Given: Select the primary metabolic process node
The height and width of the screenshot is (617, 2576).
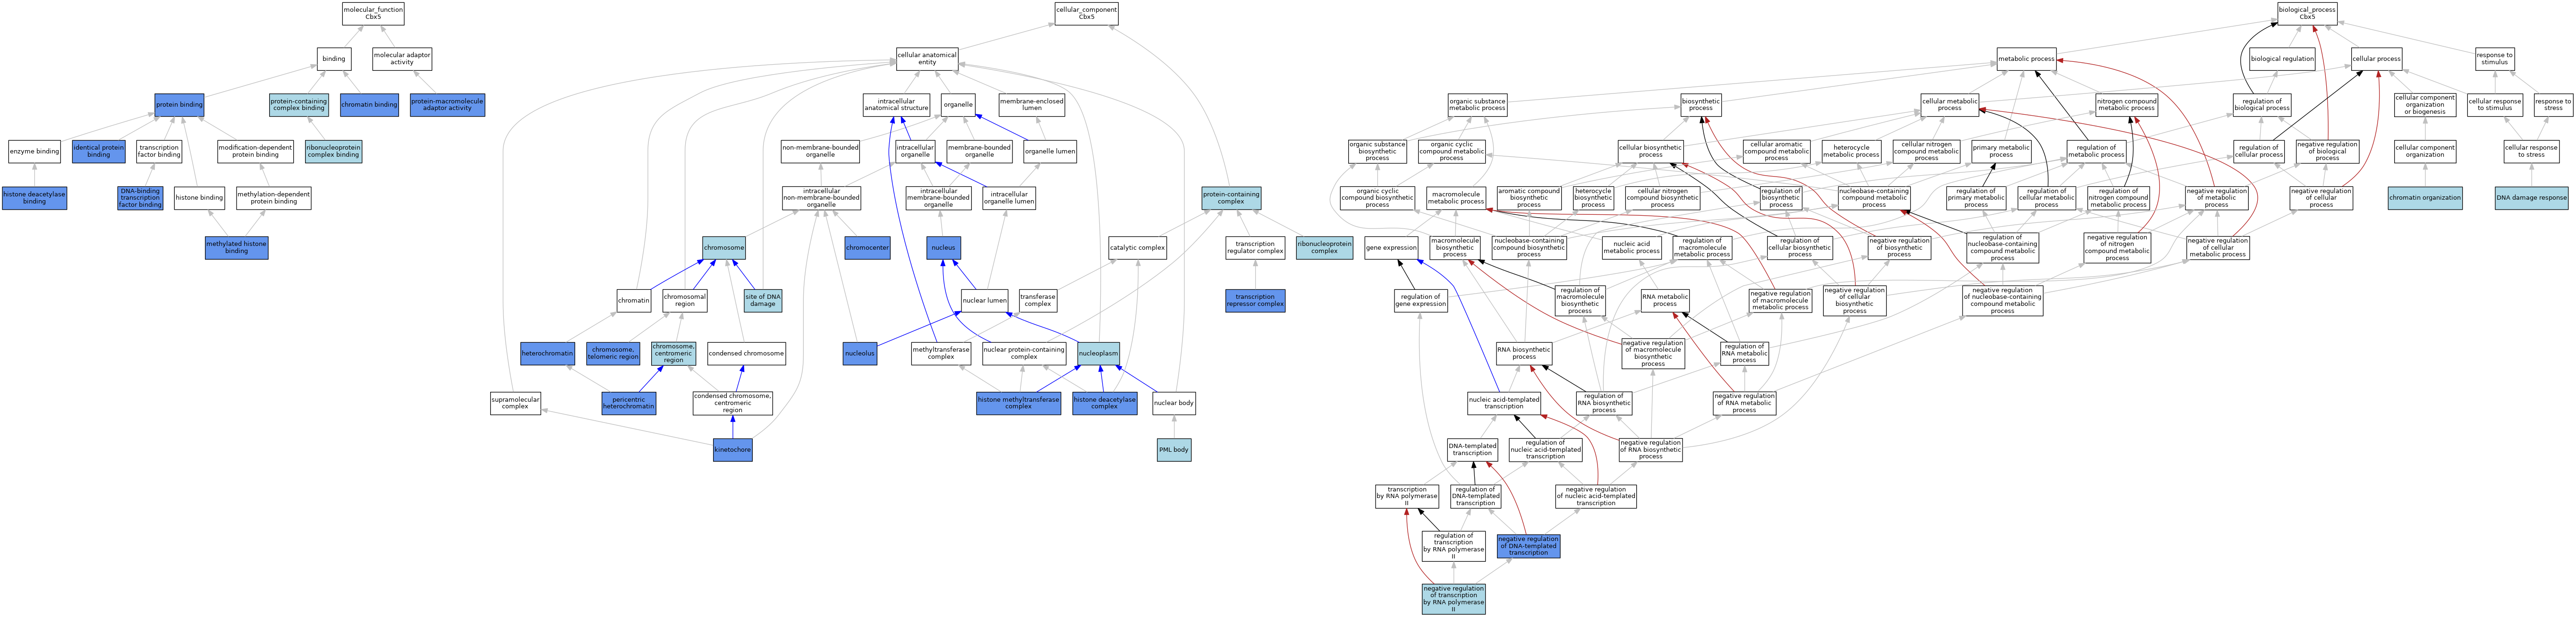Looking at the screenshot, I should [x=2001, y=151].
